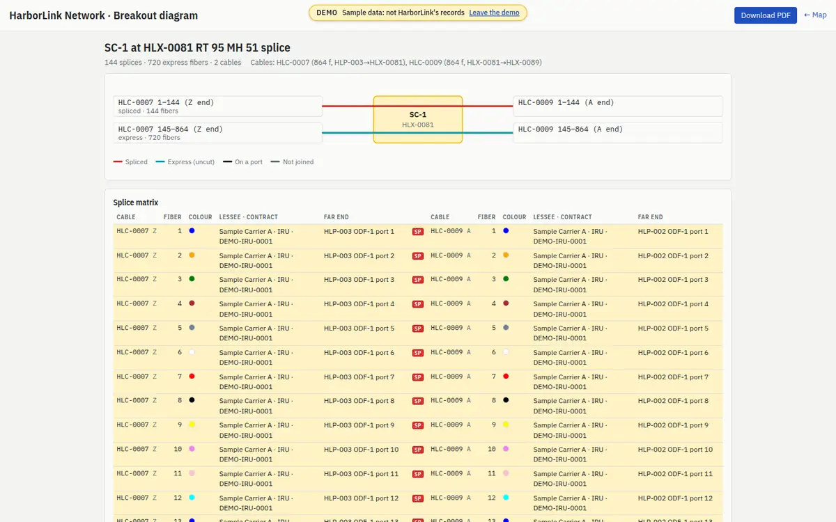Click the SP badge on the fiber 1 row
Image resolution: width=836 pixels, height=522 pixels.
tap(418, 232)
